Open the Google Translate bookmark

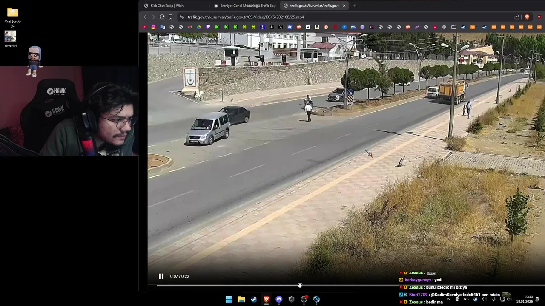point(163,27)
